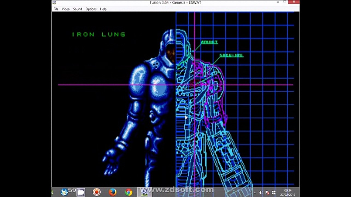Click the IRON LUNG title text
The image size is (351, 197).
(99, 34)
